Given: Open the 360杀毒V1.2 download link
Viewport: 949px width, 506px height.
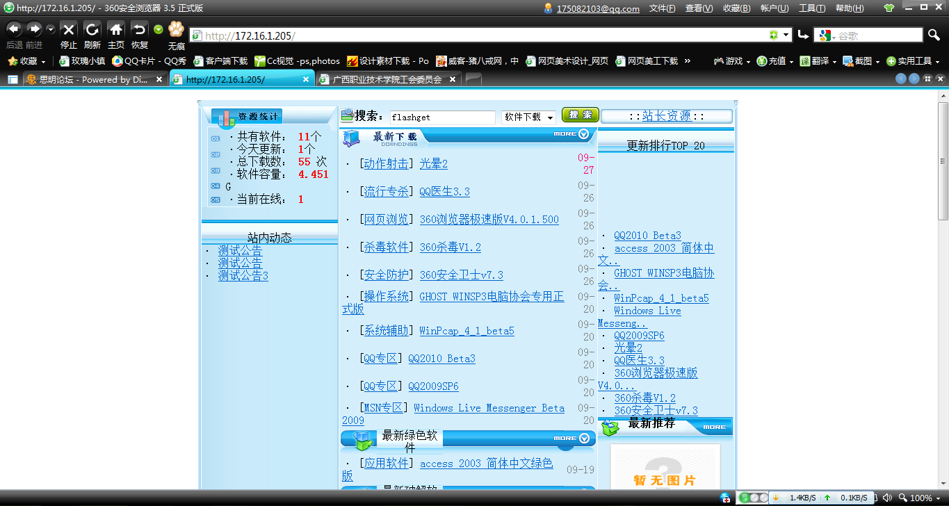Looking at the screenshot, I should [450, 247].
